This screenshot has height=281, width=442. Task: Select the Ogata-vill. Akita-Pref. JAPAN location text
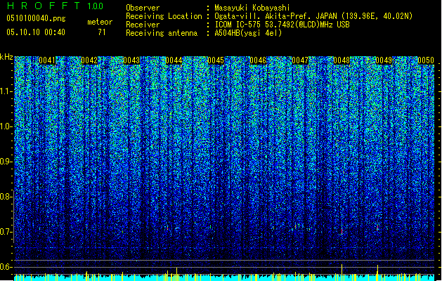pos(313,16)
